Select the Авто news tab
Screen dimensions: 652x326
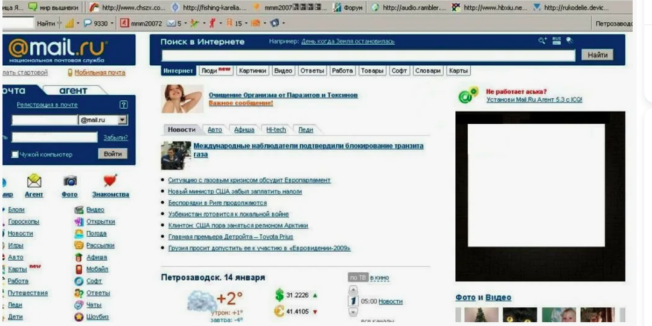214,130
